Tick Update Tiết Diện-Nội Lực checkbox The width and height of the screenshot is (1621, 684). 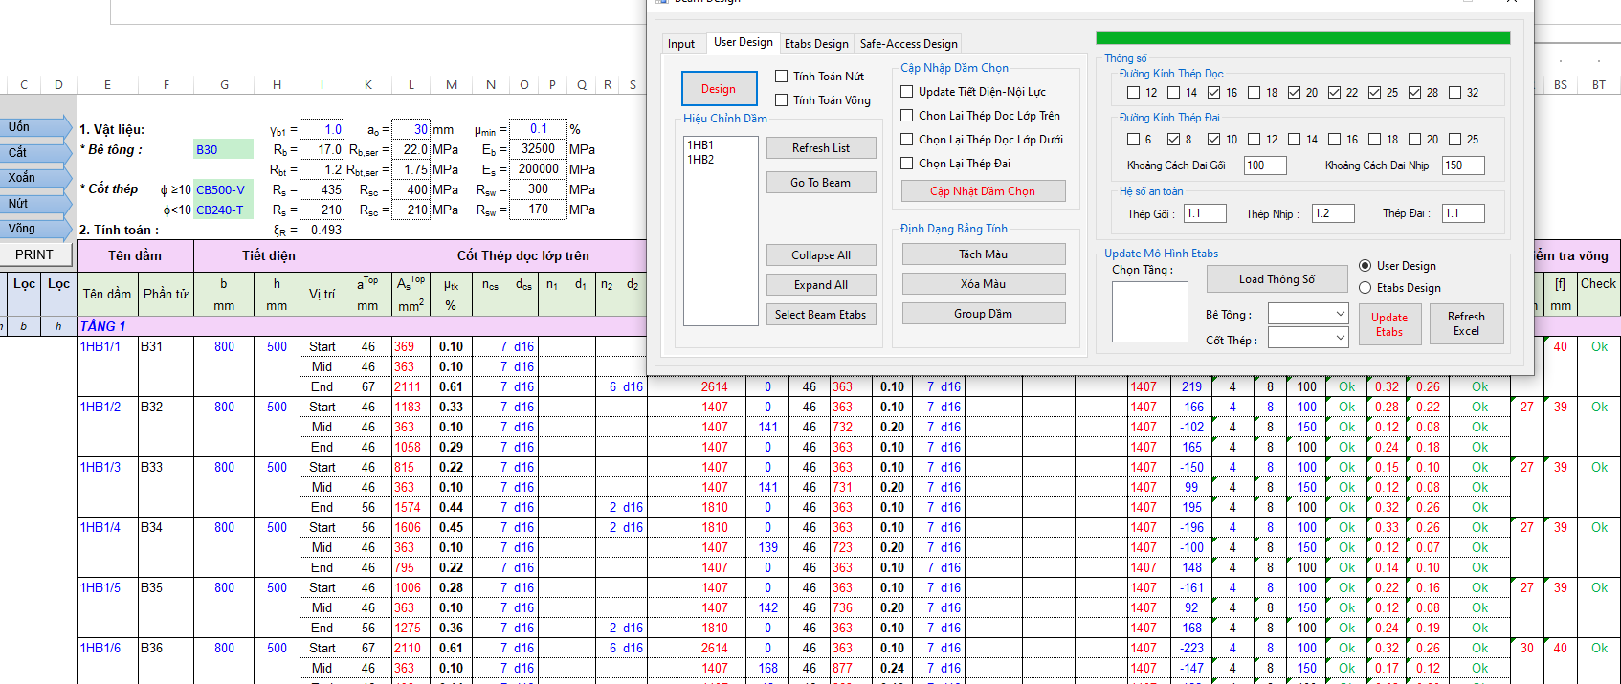(907, 92)
